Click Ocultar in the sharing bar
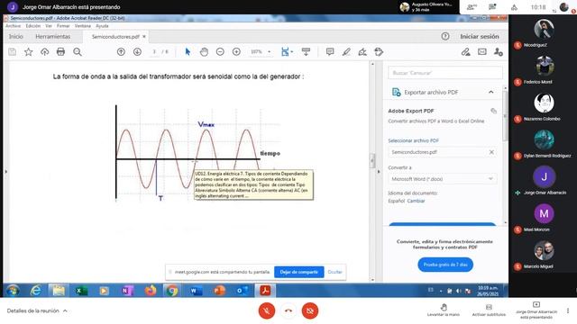The image size is (577, 324). 334,272
